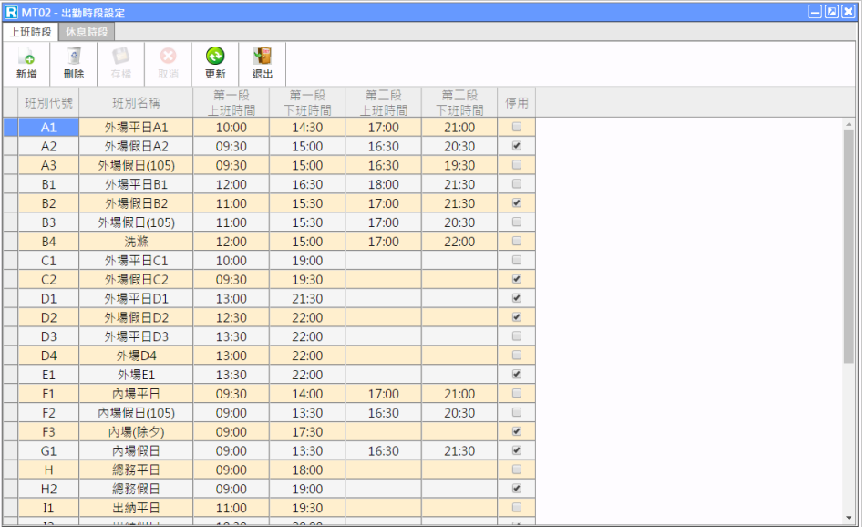The image size is (866, 527).
Task: Select the 12:30 first-shift start cell in row D2
Action: pos(232,317)
